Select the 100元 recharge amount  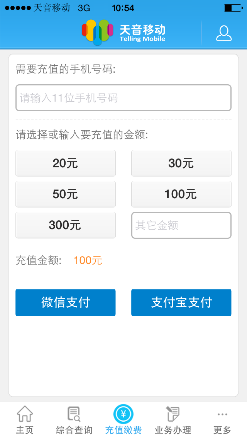tap(181, 194)
